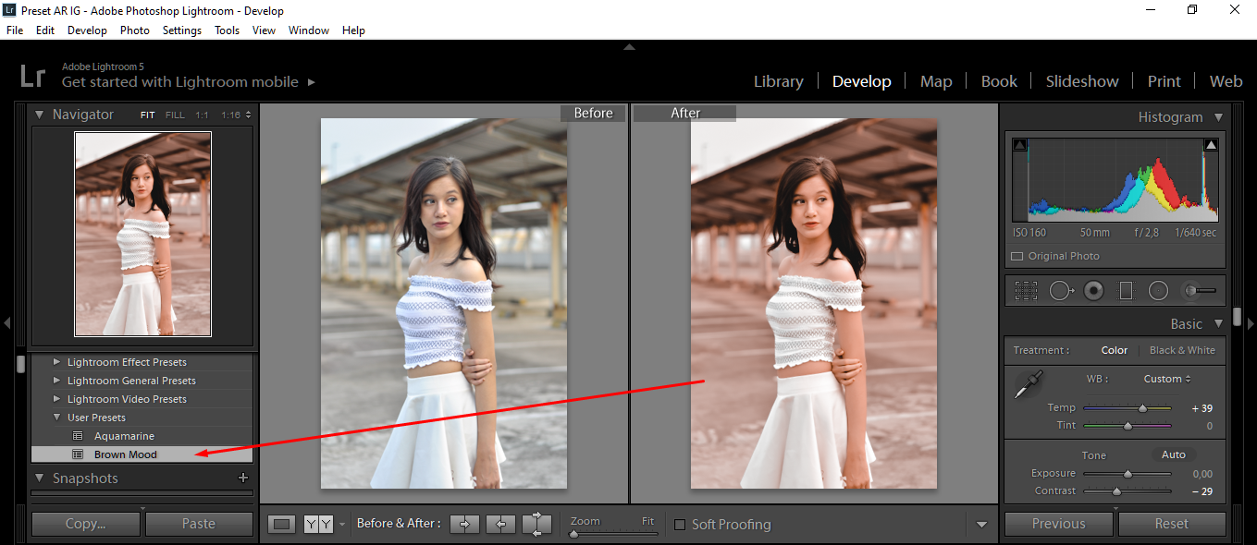Open Lightroom mobile start arrow
Screen dimensions: 1257x545
click(312, 82)
